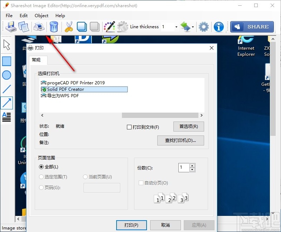
Task: Select the 页码(G) radio button
Action: [x=41, y=187]
